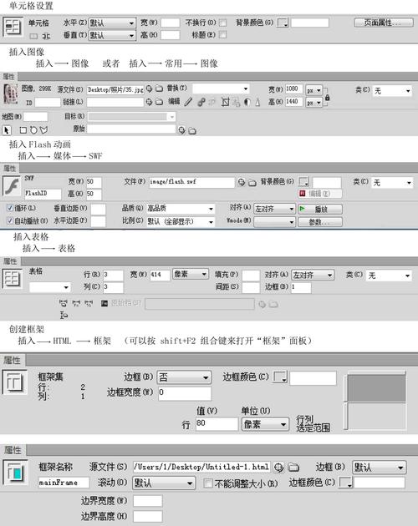
Task: Click the sharpen tool triangle icon
Action: click(257, 102)
